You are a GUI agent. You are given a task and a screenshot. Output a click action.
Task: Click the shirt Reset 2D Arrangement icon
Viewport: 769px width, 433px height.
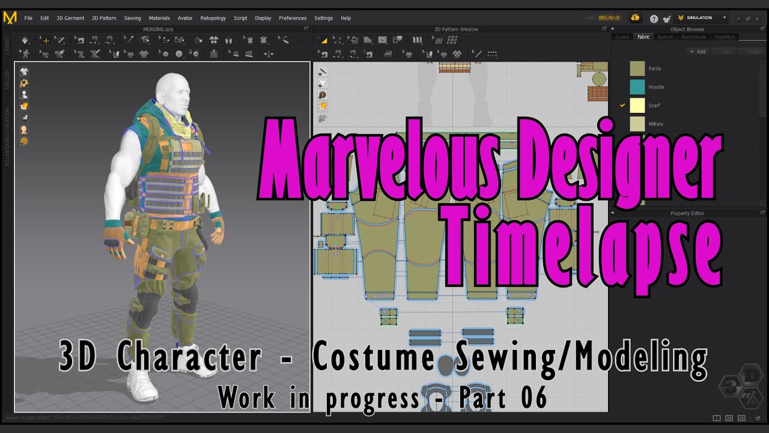pyautogui.click(x=214, y=40)
